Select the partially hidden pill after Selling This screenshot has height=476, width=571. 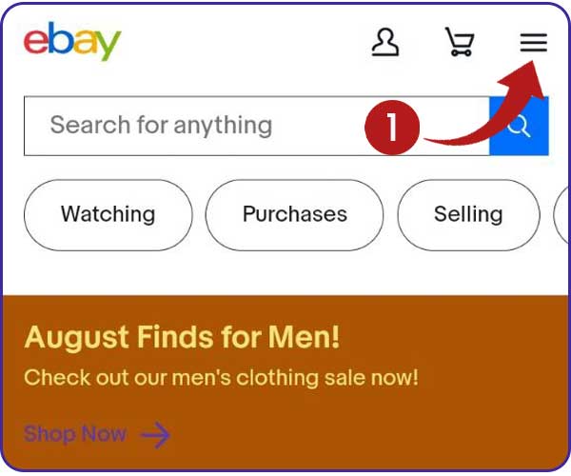pyautogui.click(x=561, y=215)
